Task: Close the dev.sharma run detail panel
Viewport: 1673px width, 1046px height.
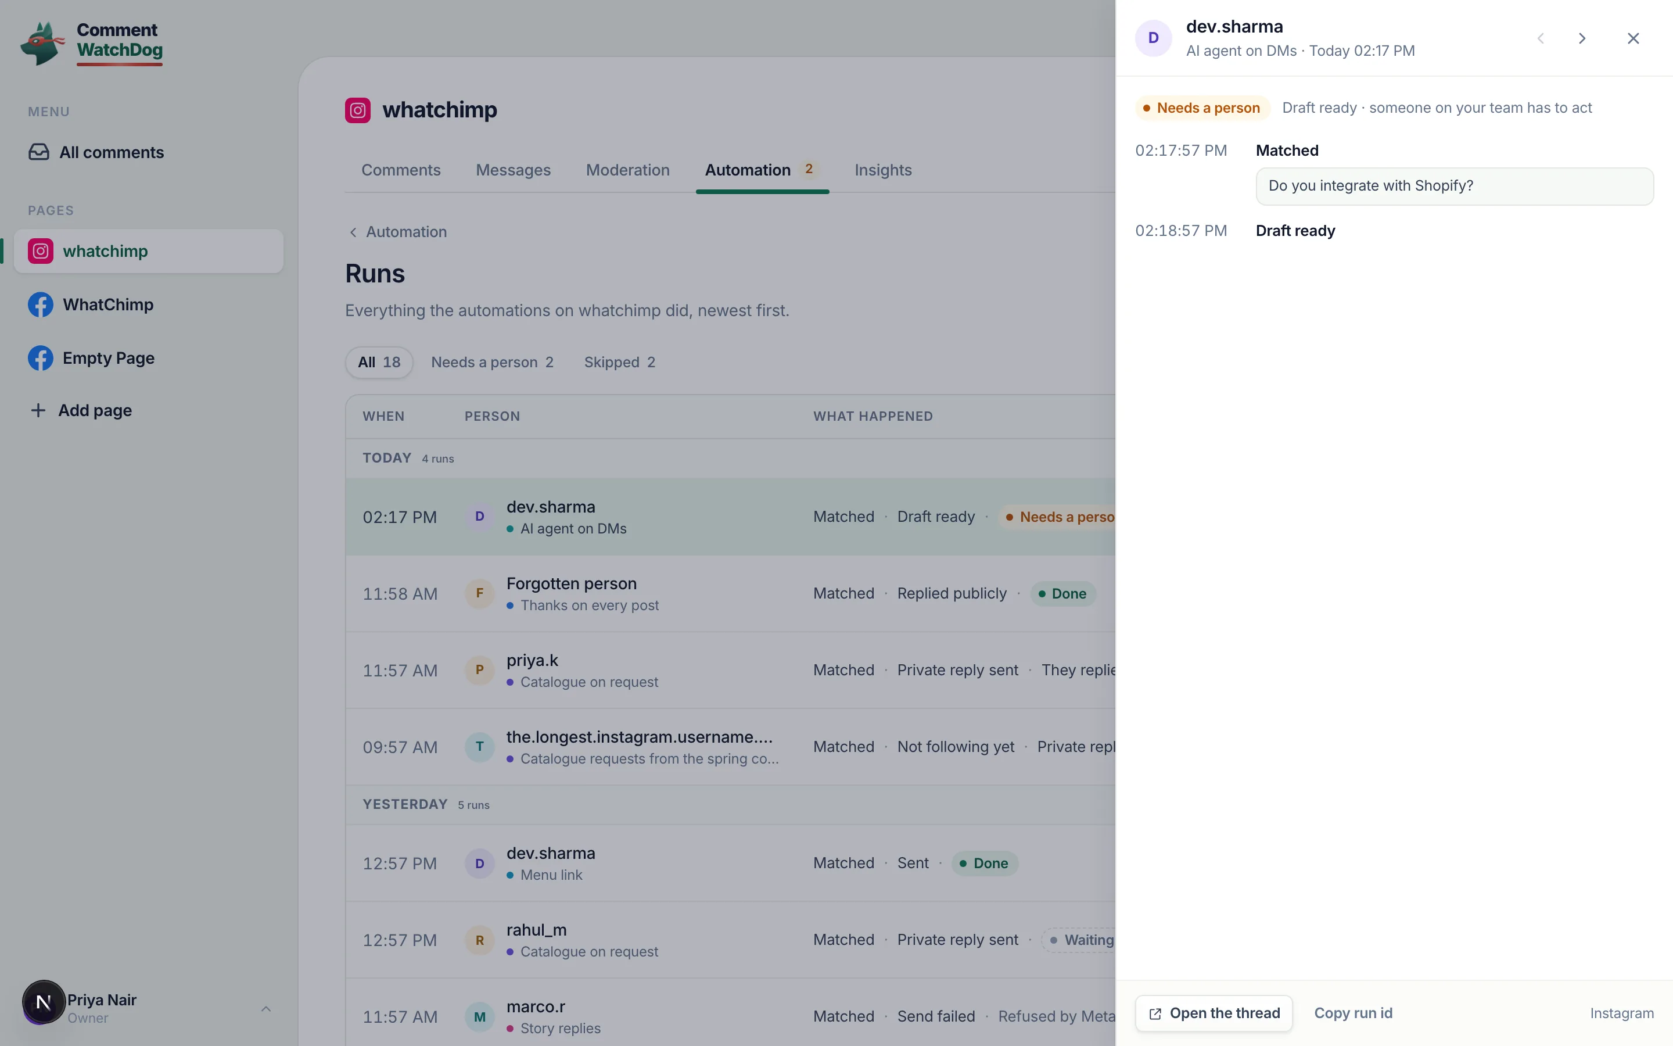Action: tap(1633, 38)
